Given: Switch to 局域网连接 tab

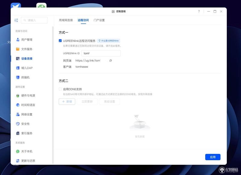Looking at the screenshot, I should coord(66,20).
